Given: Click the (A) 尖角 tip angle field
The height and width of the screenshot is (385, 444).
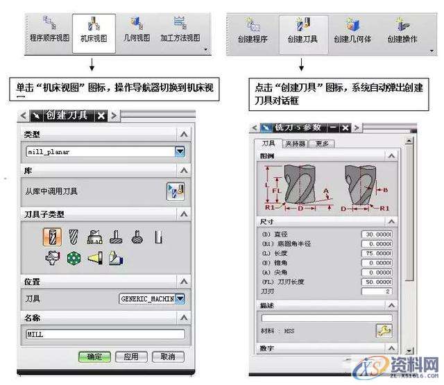Looking at the screenshot, I should click(x=377, y=273).
